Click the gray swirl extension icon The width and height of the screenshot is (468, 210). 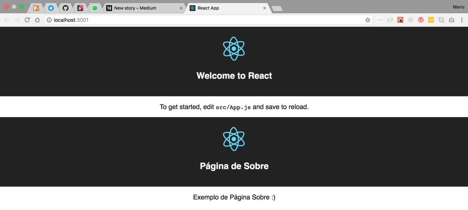point(390,20)
